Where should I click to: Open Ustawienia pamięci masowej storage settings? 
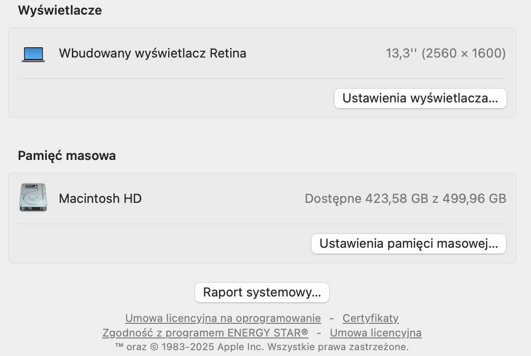click(409, 243)
